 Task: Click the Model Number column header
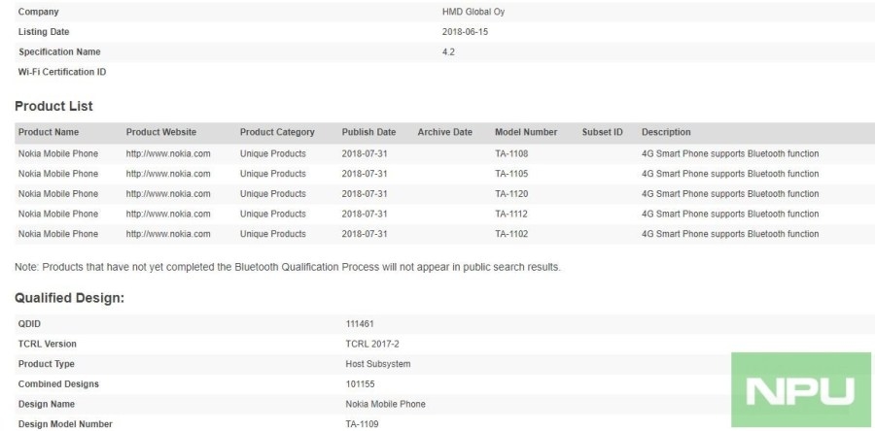526,132
